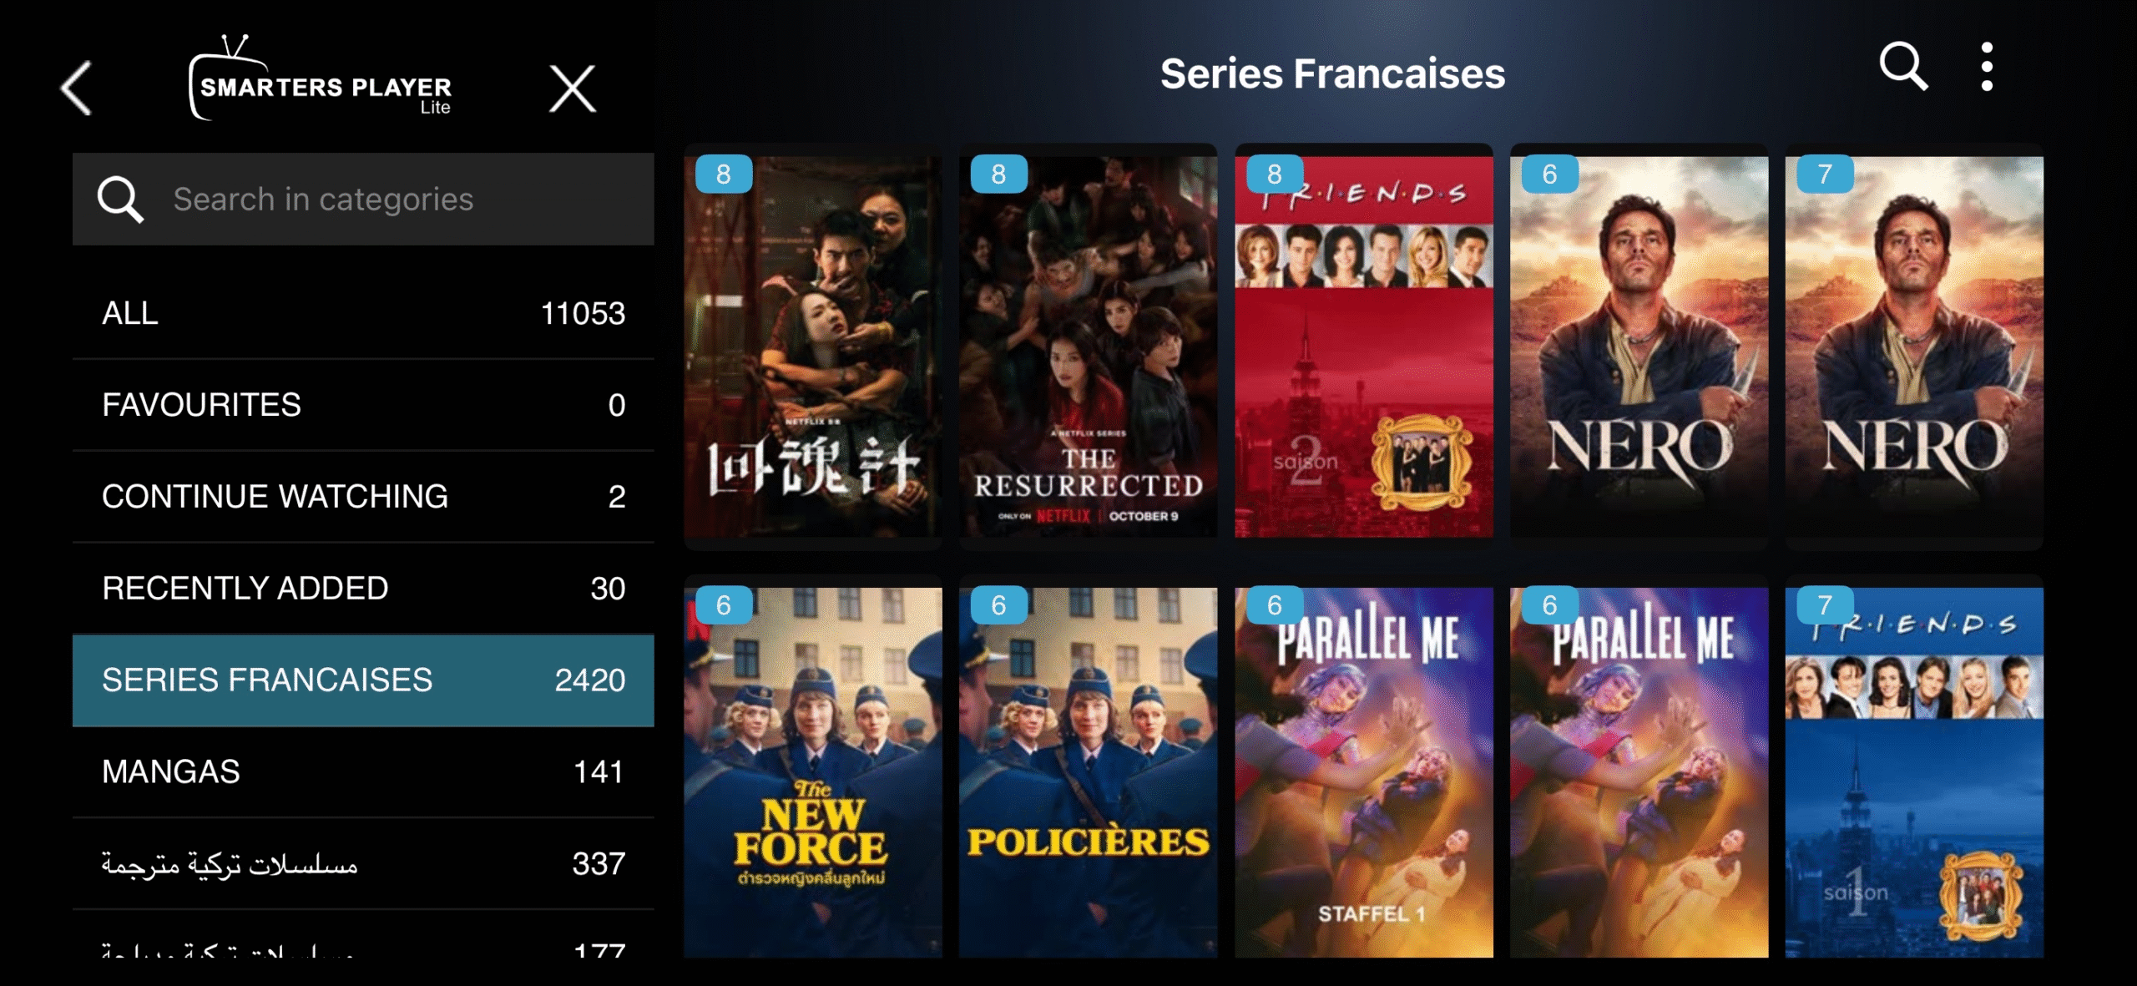
Task: Select the ALL category
Action: click(x=363, y=313)
